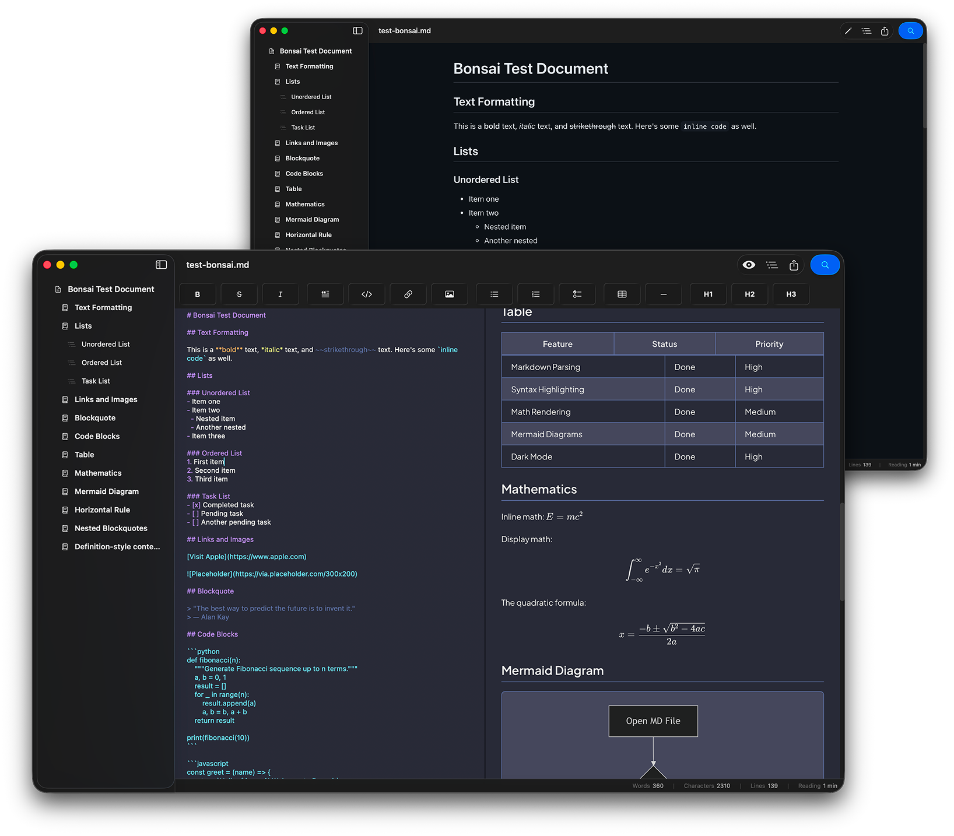Toggle the sidebar in the back window

pyautogui.click(x=357, y=31)
